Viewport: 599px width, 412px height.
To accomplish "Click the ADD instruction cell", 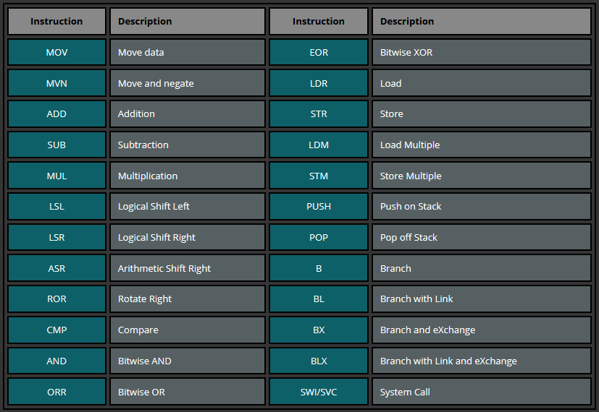I will point(56,113).
